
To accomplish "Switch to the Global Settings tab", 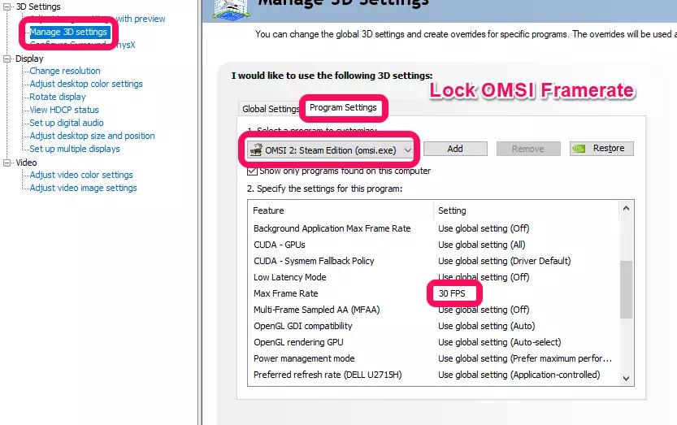I will tap(271, 109).
